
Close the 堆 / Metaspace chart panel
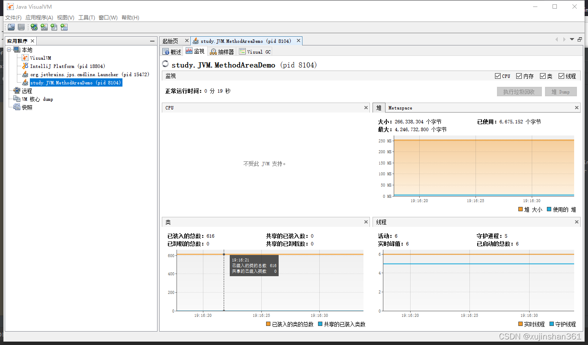click(x=577, y=107)
